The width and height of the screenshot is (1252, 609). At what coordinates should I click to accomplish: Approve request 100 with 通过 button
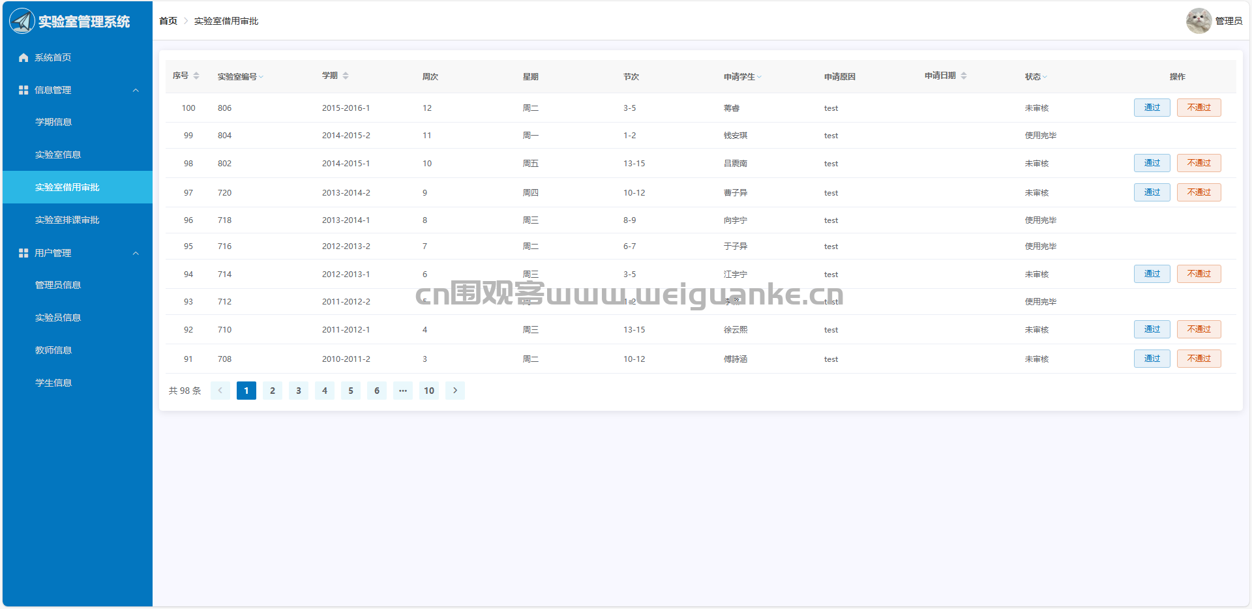1152,108
